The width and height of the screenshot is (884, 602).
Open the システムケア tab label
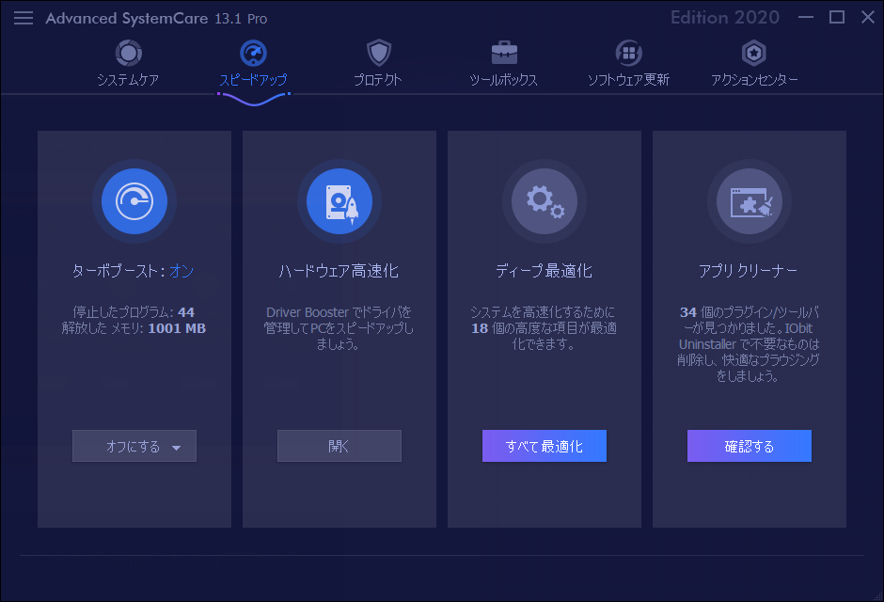coord(128,80)
